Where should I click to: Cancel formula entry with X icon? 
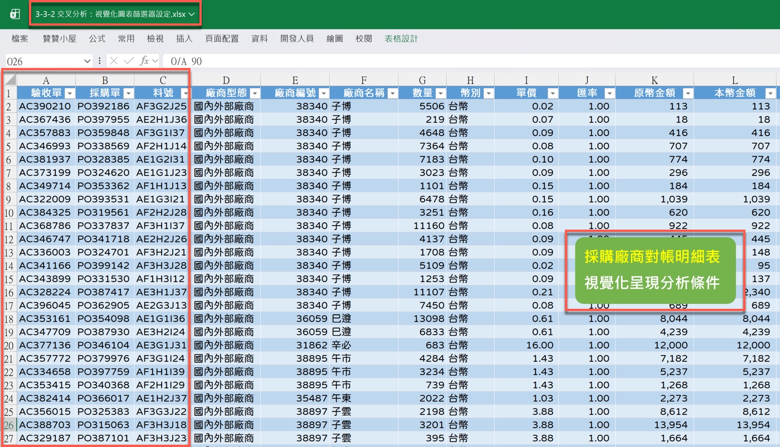(x=114, y=61)
